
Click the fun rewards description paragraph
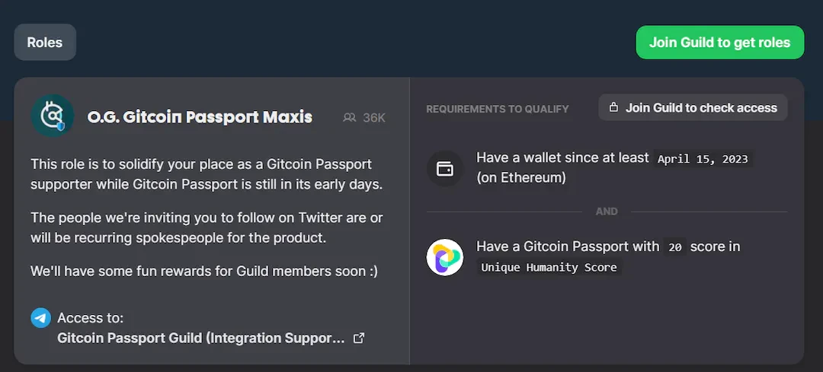click(x=204, y=271)
